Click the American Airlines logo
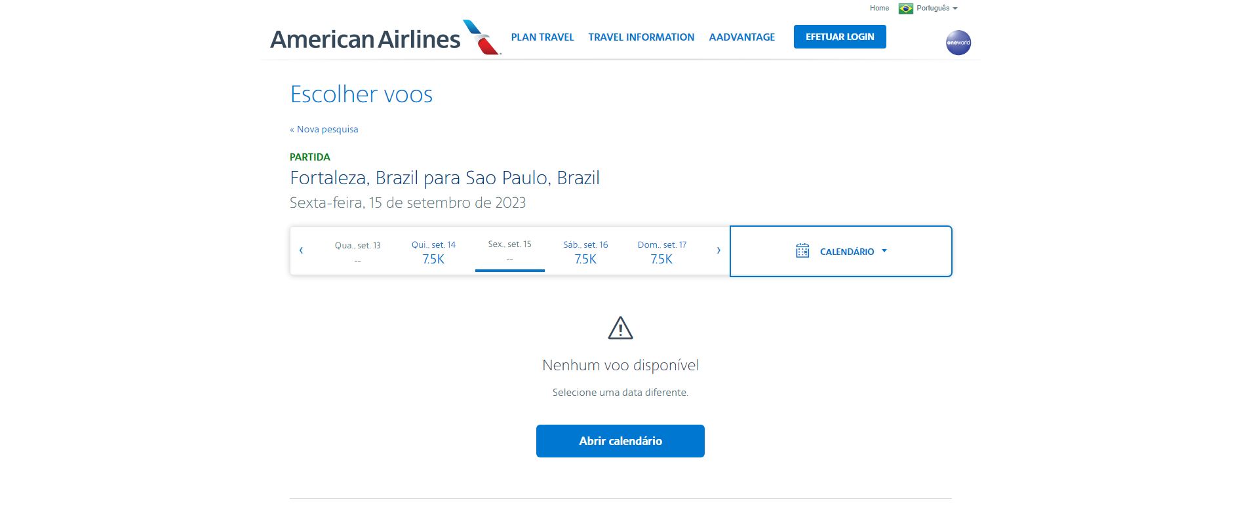The width and height of the screenshot is (1241, 521). coord(365,38)
